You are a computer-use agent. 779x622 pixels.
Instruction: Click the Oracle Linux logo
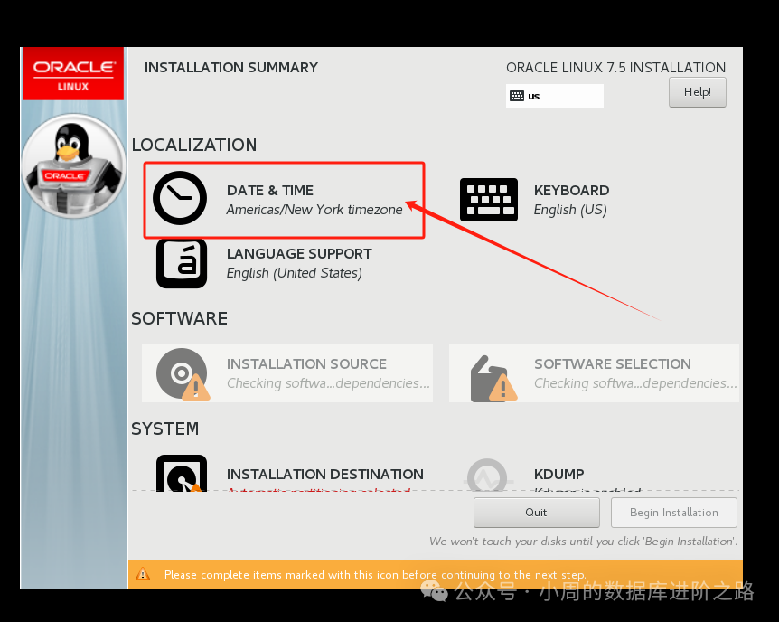coord(73,74)
